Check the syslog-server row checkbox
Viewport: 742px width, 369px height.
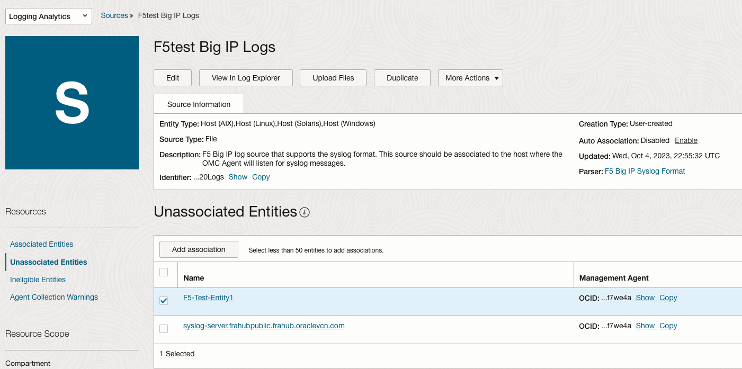pyautogui.click(x=164, y=329)
